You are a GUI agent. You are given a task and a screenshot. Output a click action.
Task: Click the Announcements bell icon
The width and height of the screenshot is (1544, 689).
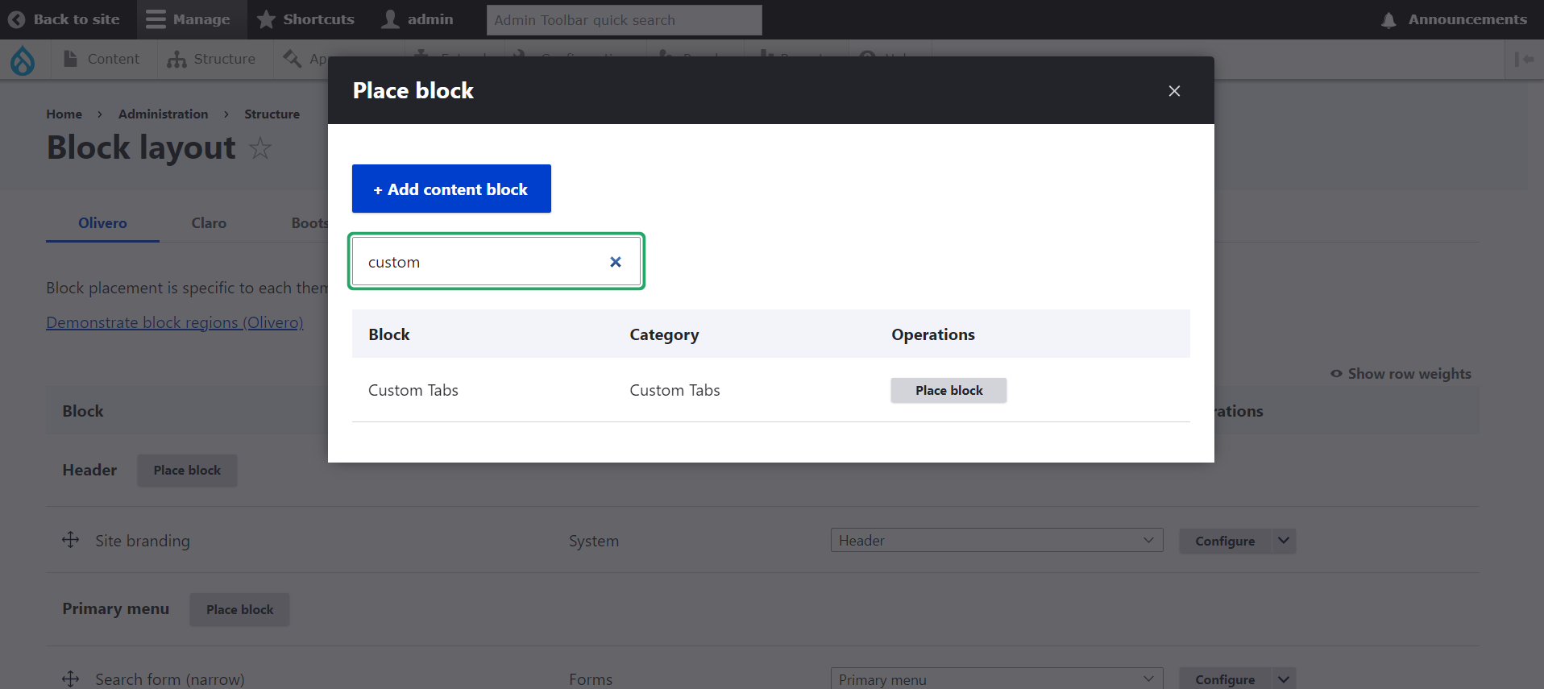(x=1388, y=20)
